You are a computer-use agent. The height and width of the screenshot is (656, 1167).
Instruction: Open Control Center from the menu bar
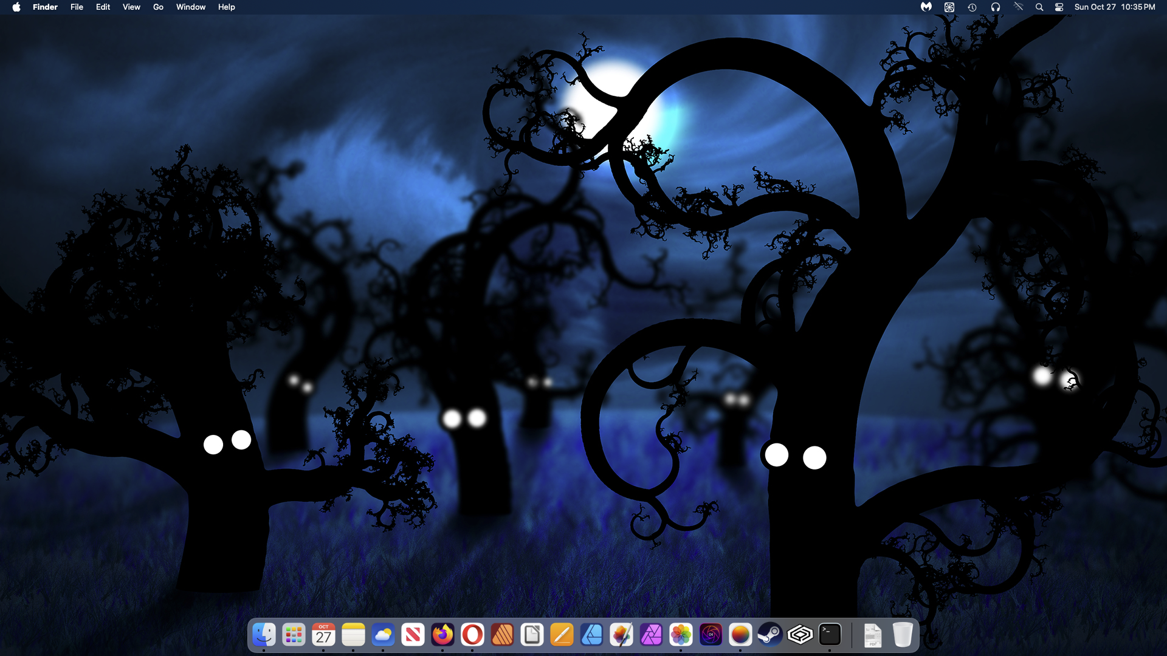(1059, 7)
